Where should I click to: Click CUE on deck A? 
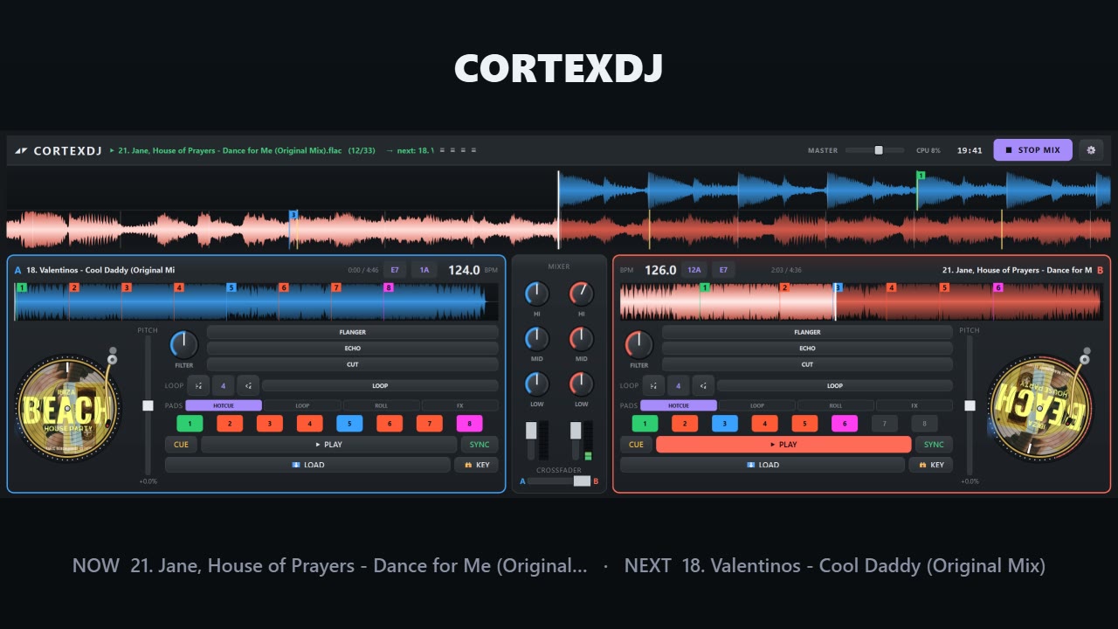pos(181,445)
